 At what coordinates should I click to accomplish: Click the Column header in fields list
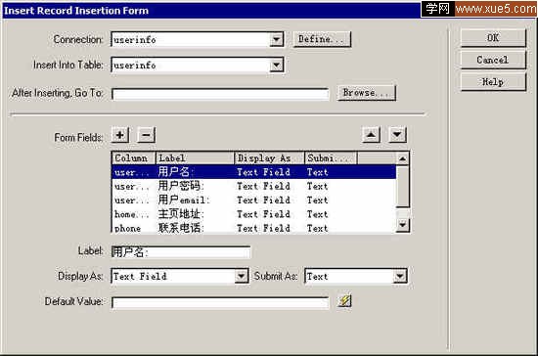click(134, 158)
